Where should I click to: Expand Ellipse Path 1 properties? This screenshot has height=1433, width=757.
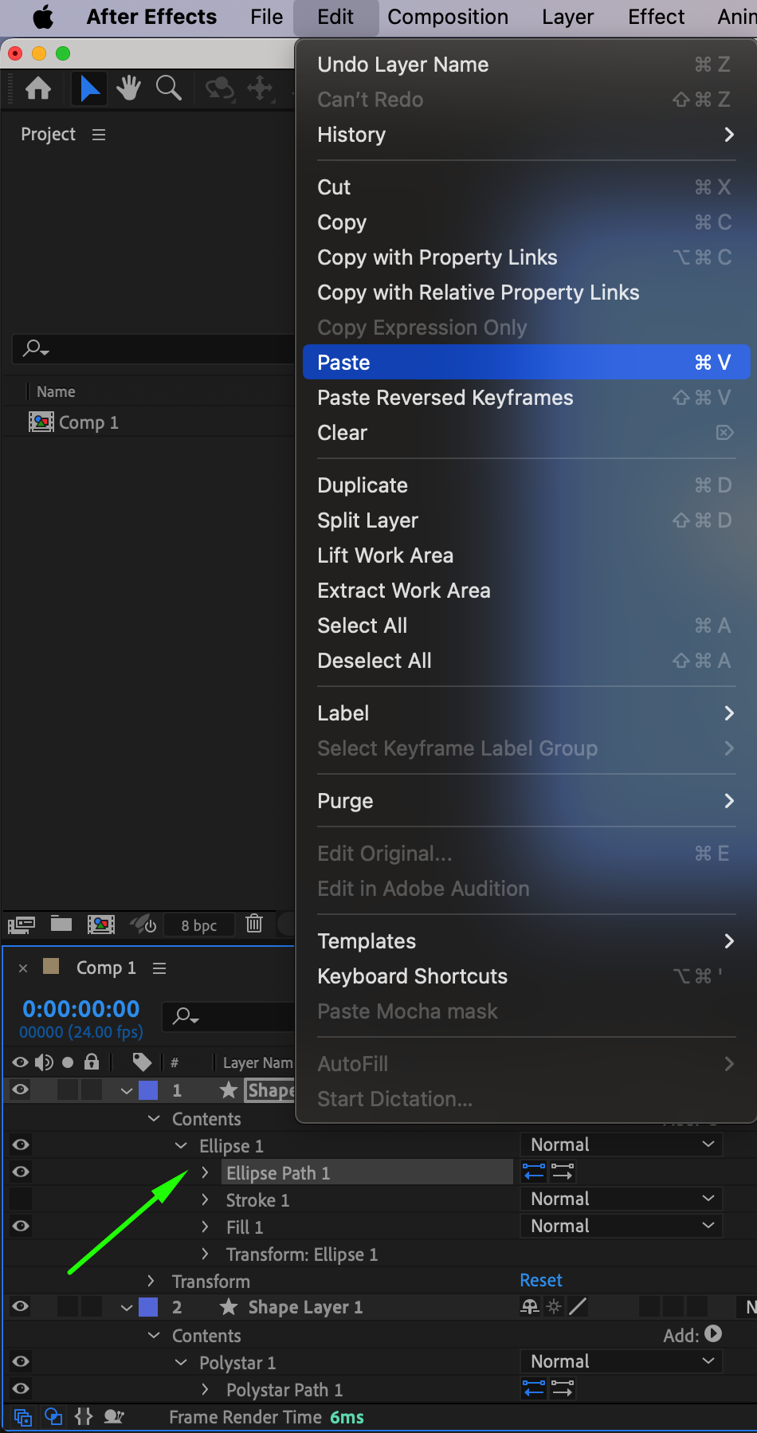(x=205, y=1172)
